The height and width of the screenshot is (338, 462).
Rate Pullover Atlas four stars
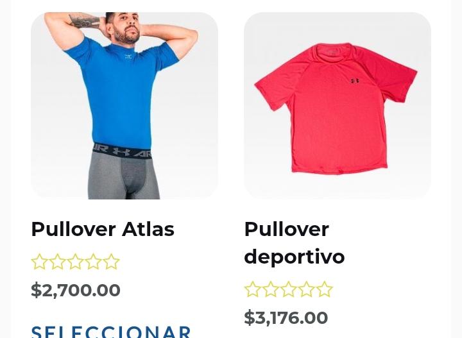click(94, 262)
